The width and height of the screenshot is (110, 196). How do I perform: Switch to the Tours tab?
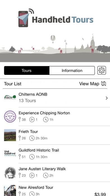tap(27, 70)
